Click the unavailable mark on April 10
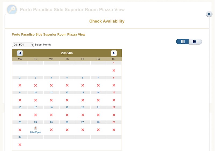Screen dimensions: 215x151 [35, 100]
